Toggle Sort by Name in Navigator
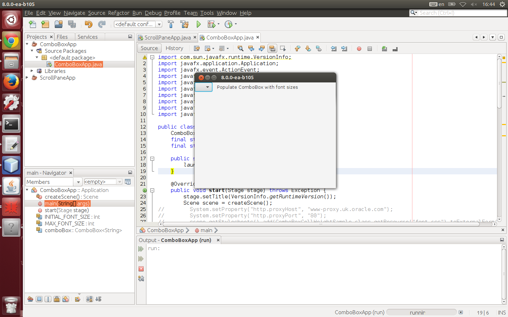508x317 pixels. click(x=90, y=299)
